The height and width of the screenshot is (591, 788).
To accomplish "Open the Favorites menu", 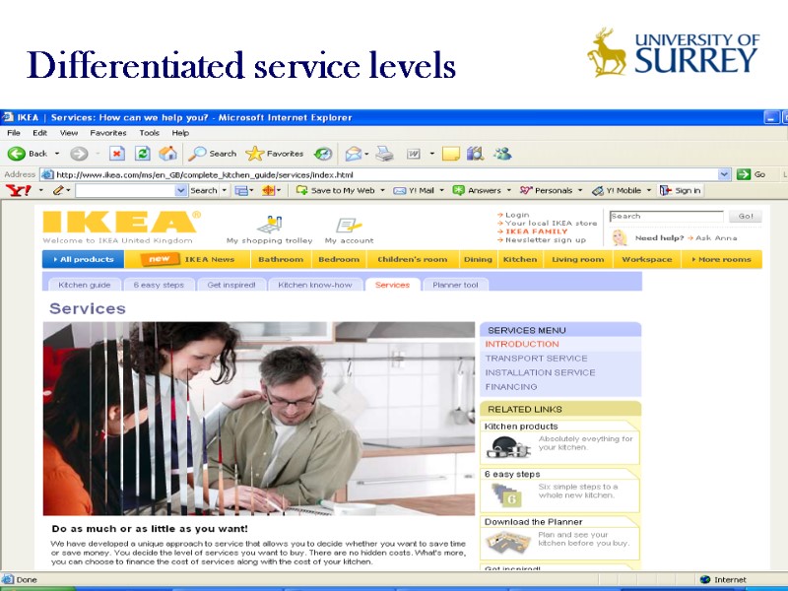I will click(108, 133).
